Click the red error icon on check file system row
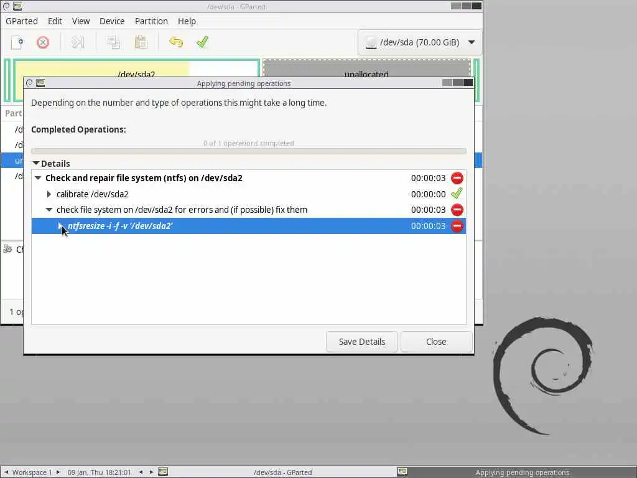Image resolution: width=637 pixels, height=478 pixels. [x=457, y=210]
